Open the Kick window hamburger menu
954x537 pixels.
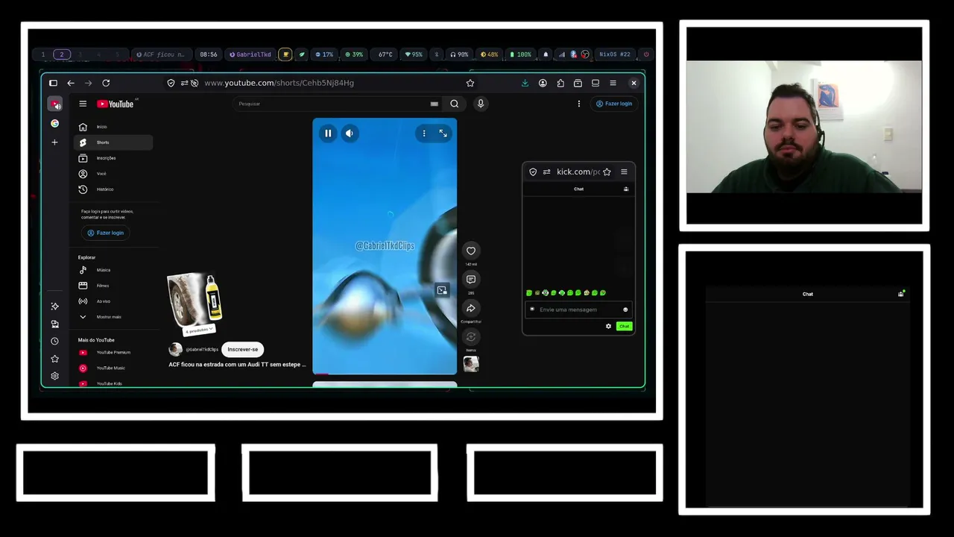coord(624,172)
